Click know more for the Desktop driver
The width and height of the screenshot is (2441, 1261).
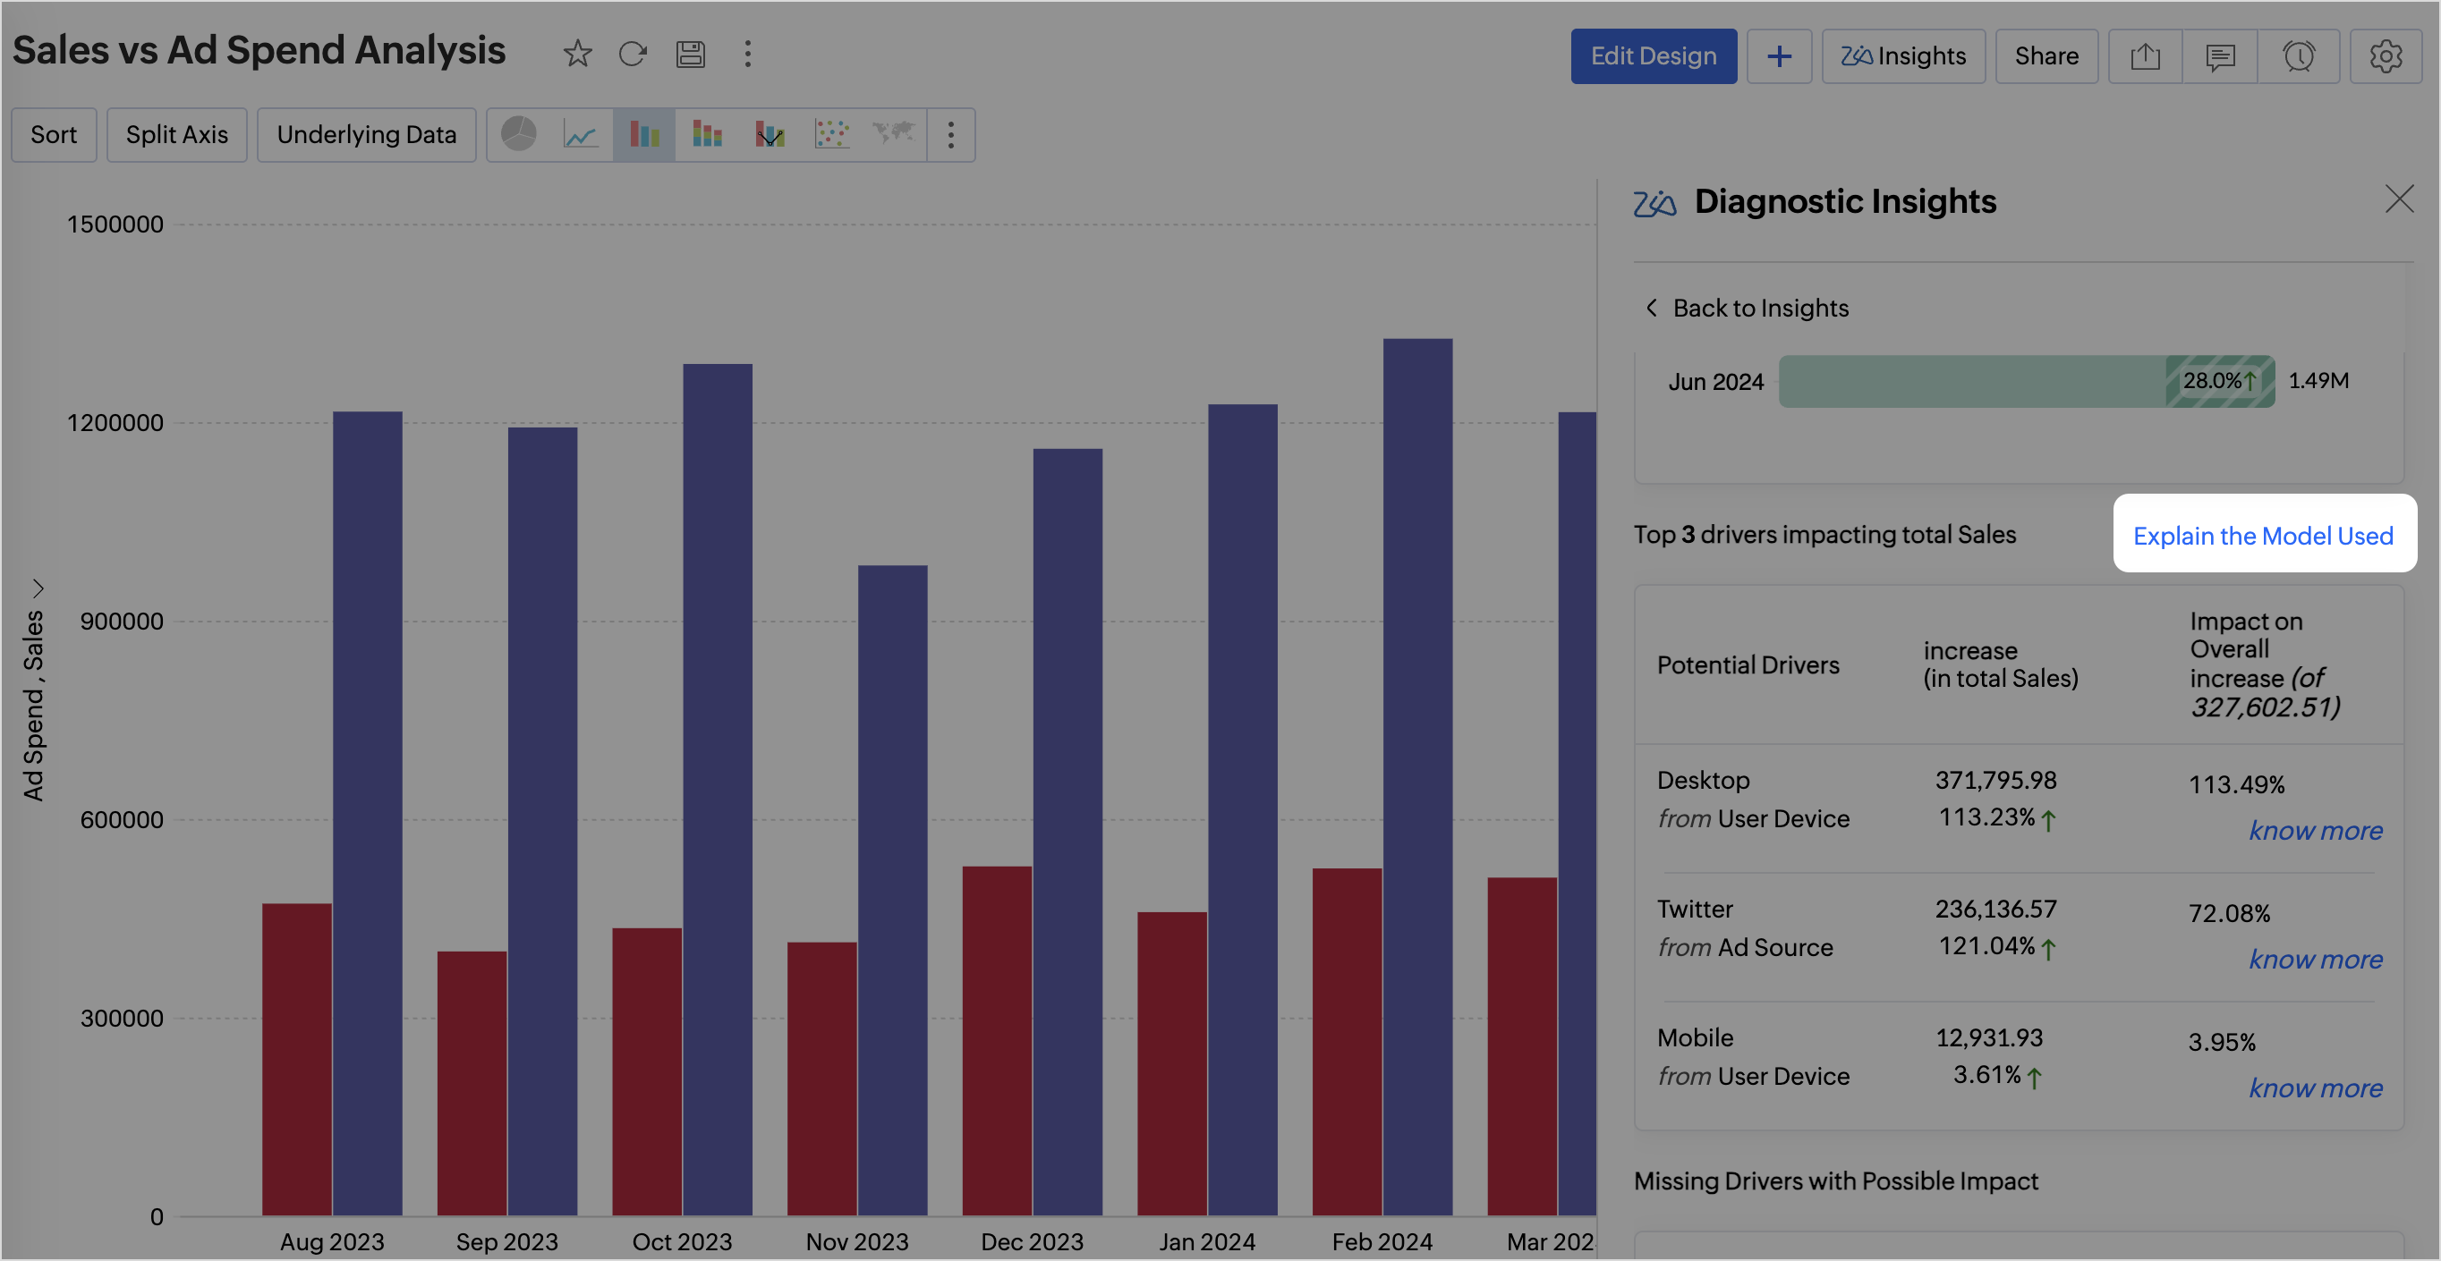click(x=2314, y=831)
